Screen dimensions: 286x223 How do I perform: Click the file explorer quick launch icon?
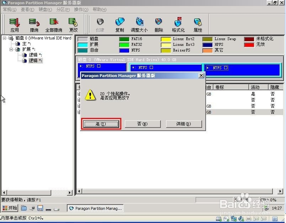[24, 208]
